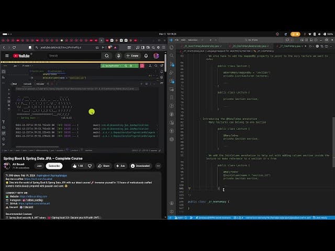
Task: Activate voice search microphone on YouTube
Action: point(119,55)
